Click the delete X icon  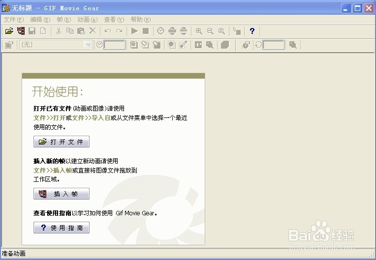93,30
